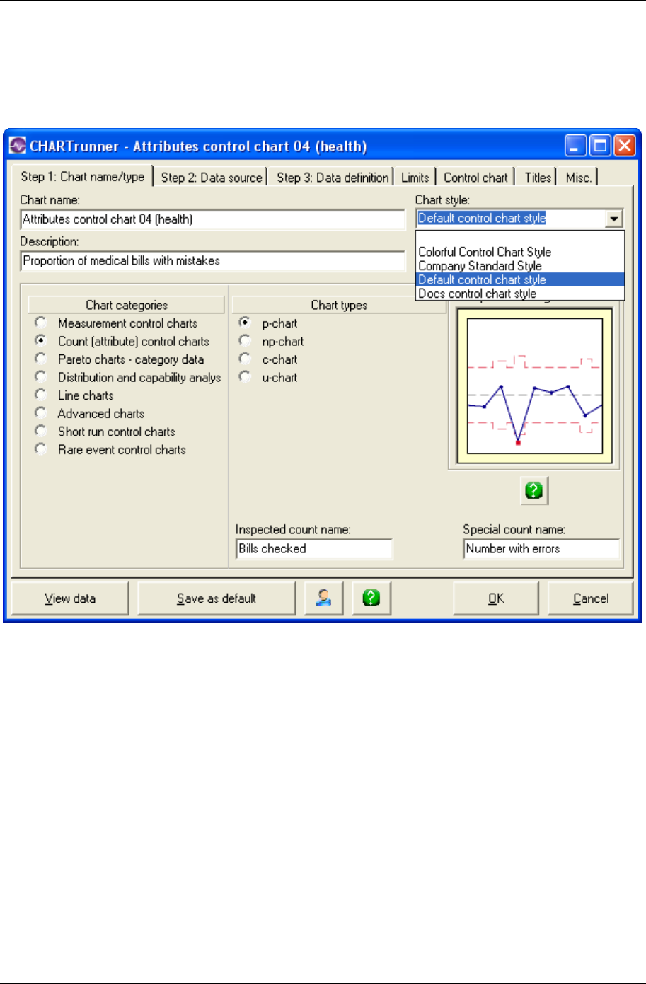
Task: Minimize the CHARTrunner window
Action: (x=576, y=146)
